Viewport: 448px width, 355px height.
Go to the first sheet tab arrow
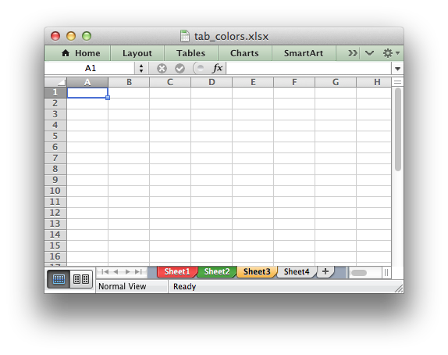click(x=105, y=271)
